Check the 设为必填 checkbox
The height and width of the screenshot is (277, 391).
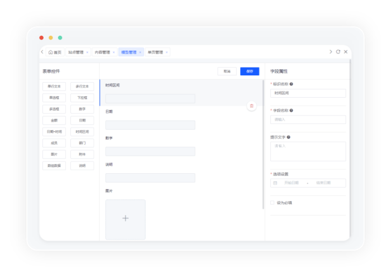pos(273,203)
